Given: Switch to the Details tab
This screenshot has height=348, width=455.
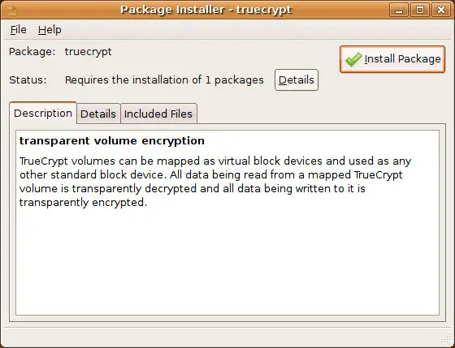Looking at the screenshot, I should [x=98, y=114].
